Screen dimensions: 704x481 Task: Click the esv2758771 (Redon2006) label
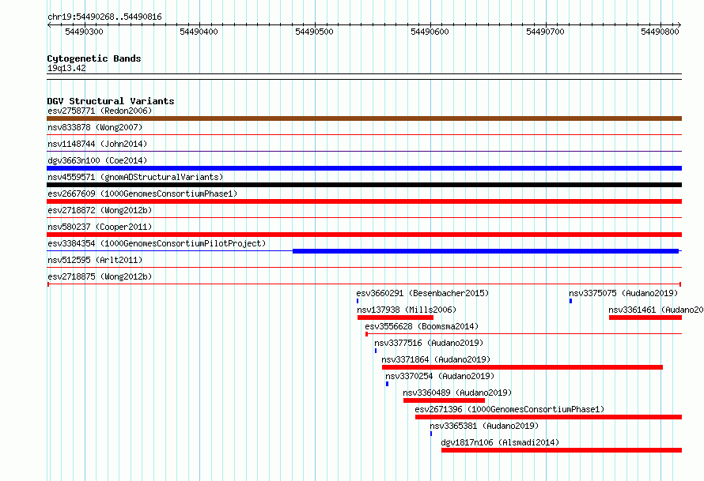point(100,111)
